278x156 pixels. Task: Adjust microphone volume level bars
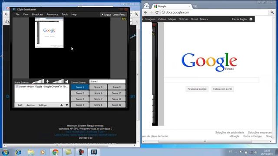tap(38, 81)
